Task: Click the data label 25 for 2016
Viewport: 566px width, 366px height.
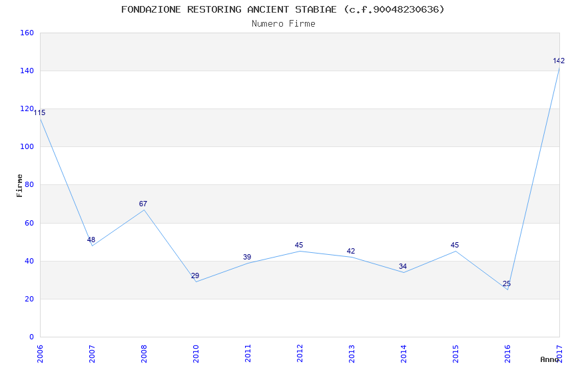Action: pos(507,283)
